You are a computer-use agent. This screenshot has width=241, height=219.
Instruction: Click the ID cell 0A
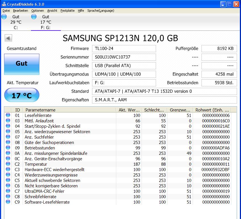(17, 153)
